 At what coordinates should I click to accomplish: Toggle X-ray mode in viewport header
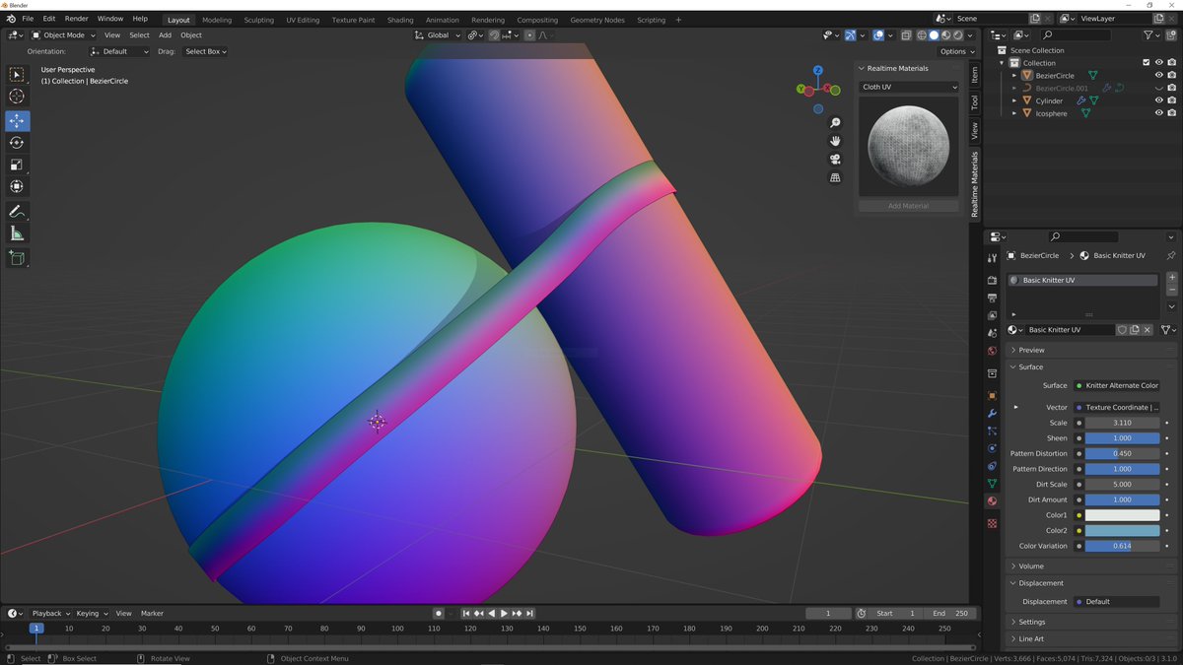click(906, 35)
